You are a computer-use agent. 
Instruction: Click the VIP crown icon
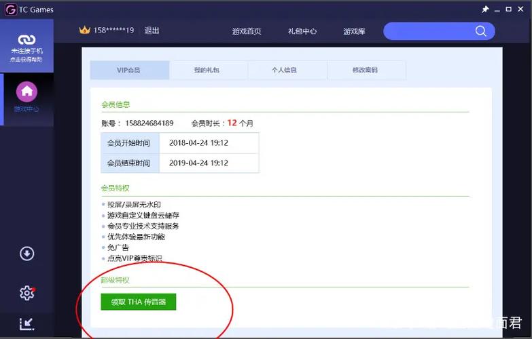point(84,30)
